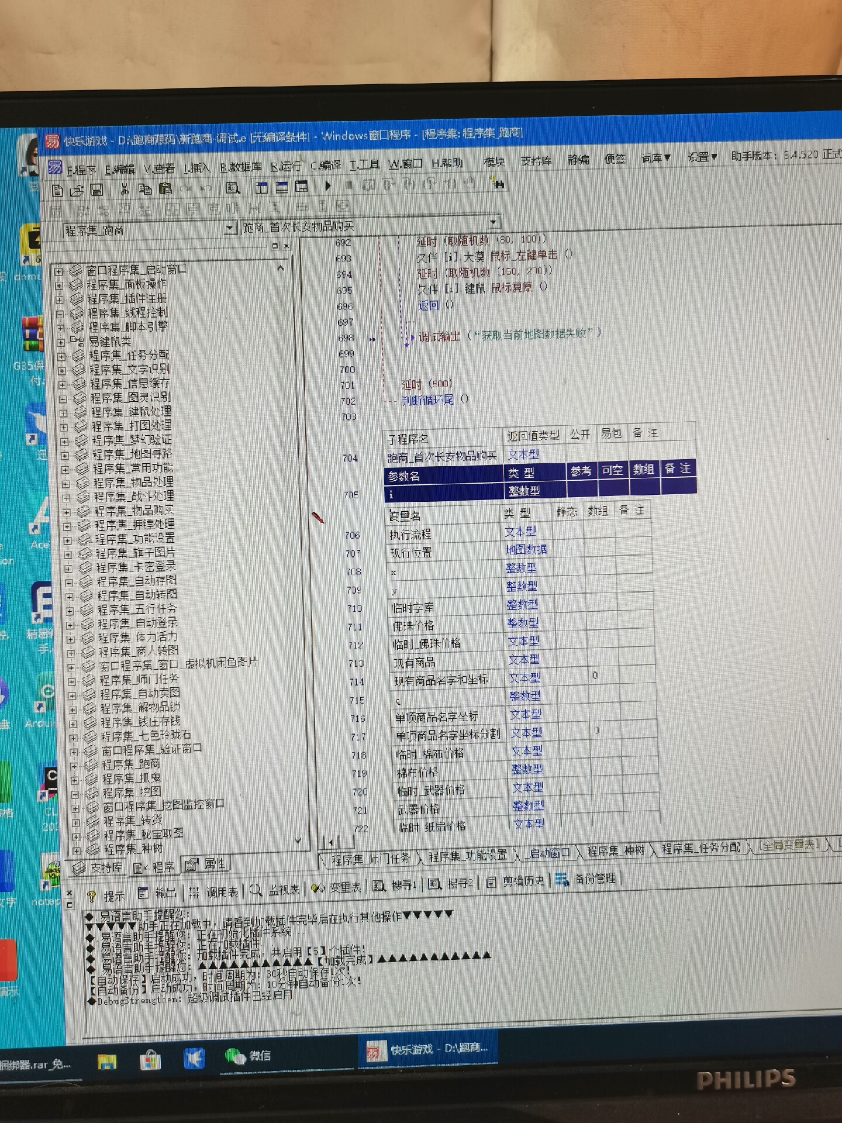Open the 备份管理 backup manager panel
Screen dimensions: 842x1123
click(x=586, y=879)
